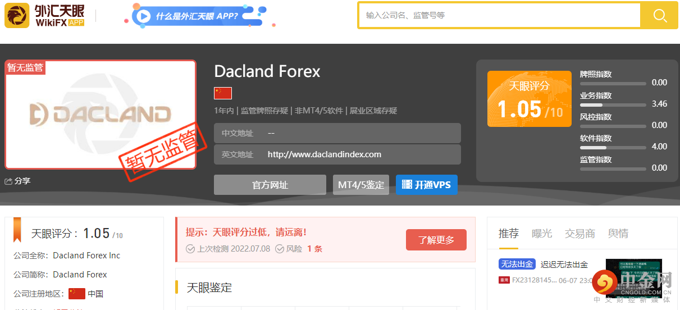680x310 pixels.
Task: Switch to the 曝光 tab
Action: (x=542, y=234)
